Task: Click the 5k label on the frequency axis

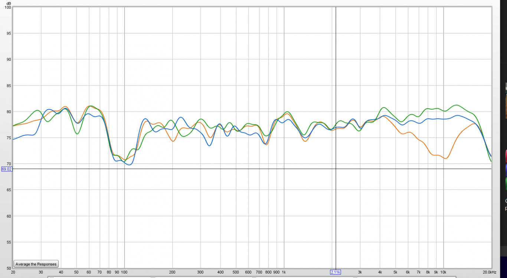Action: tap(395, 272)
